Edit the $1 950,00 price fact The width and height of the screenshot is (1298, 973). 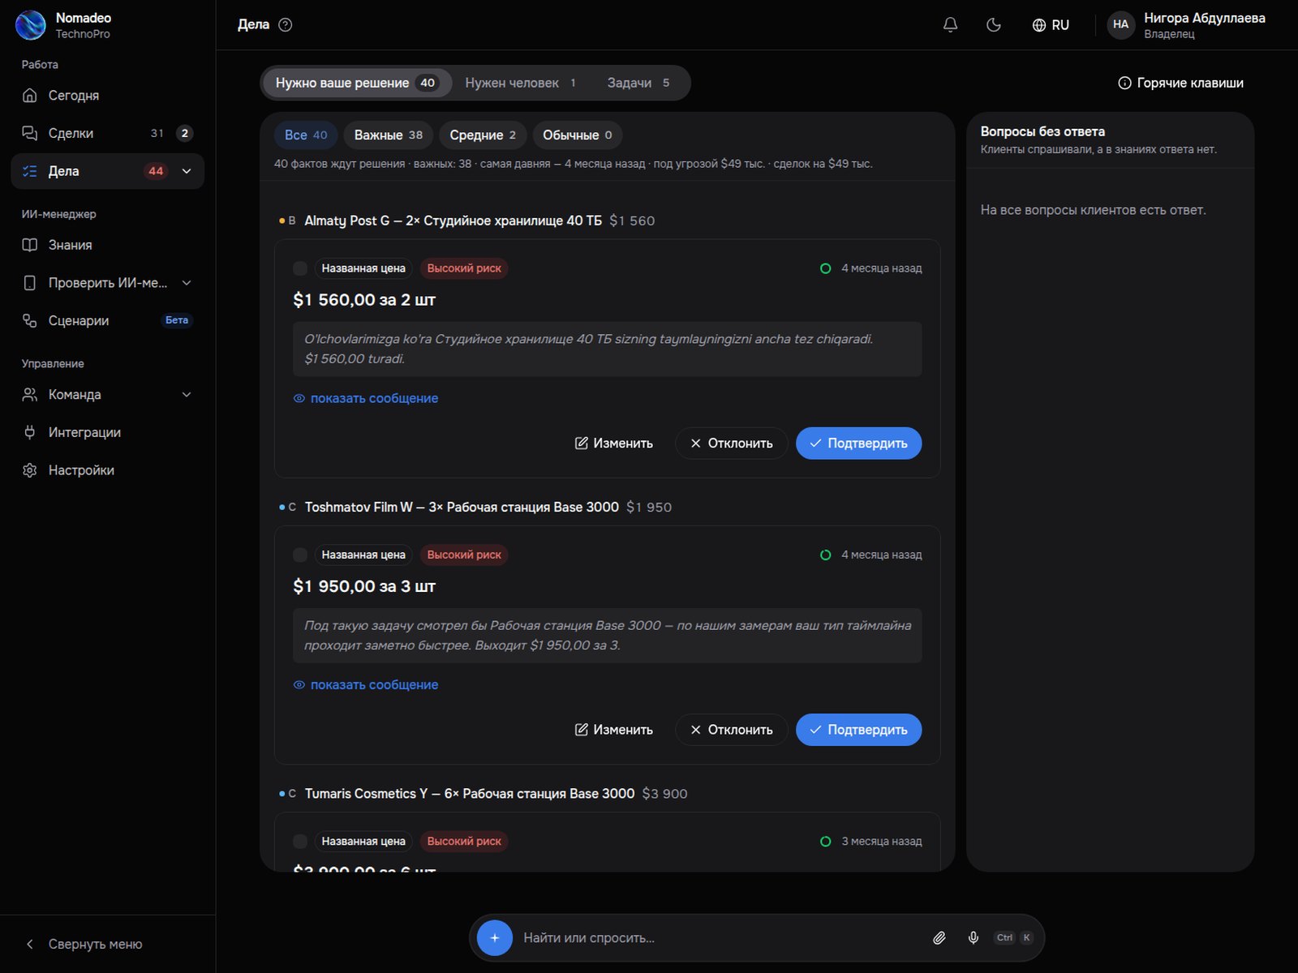pos(614,730)
